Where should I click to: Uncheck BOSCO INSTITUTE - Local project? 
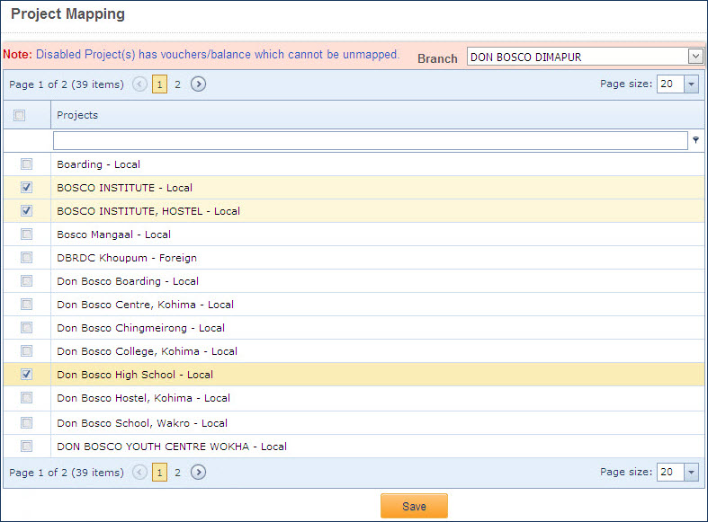[x=27, y=188]
